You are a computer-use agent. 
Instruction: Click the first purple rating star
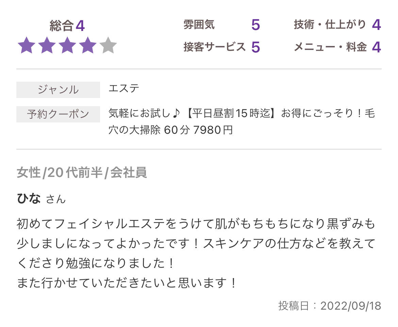tap(27, 45)
